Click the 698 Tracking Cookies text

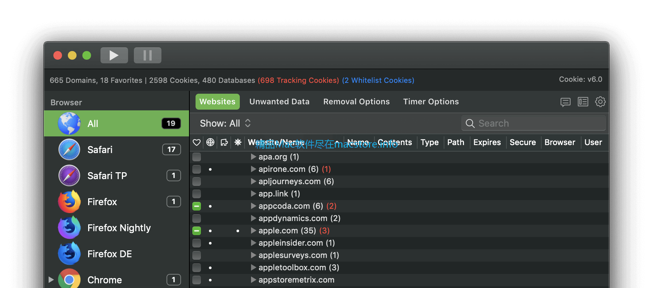coord(298,80)
